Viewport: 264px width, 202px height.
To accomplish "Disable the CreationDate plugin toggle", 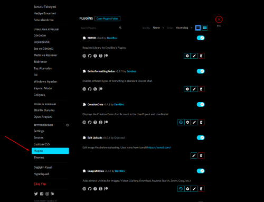I will point(201,104).
